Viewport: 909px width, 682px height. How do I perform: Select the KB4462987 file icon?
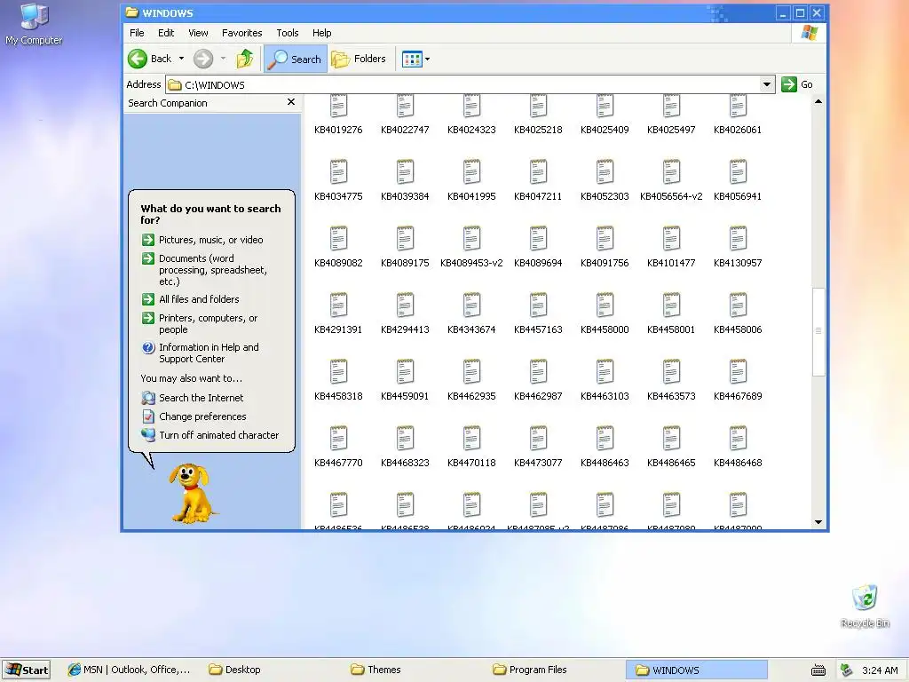tap(539, 372)
